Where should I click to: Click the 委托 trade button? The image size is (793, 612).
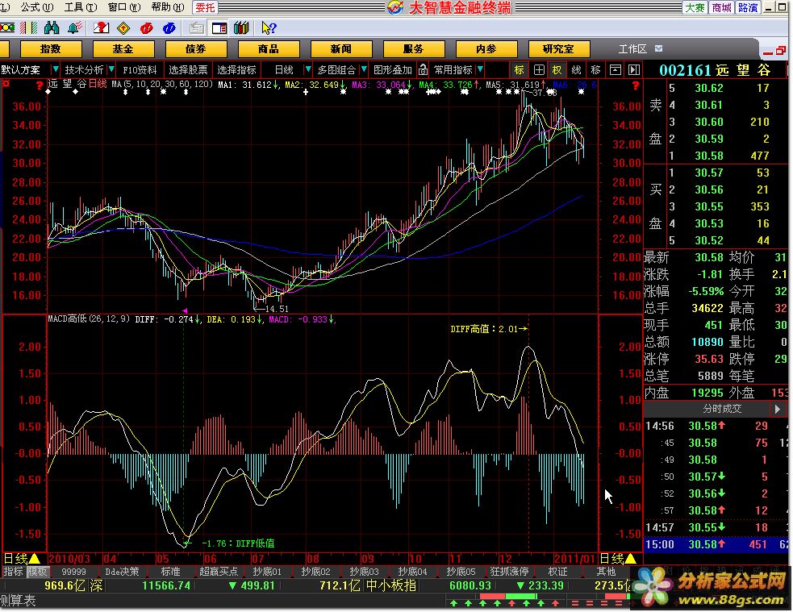tap(206, 7)
